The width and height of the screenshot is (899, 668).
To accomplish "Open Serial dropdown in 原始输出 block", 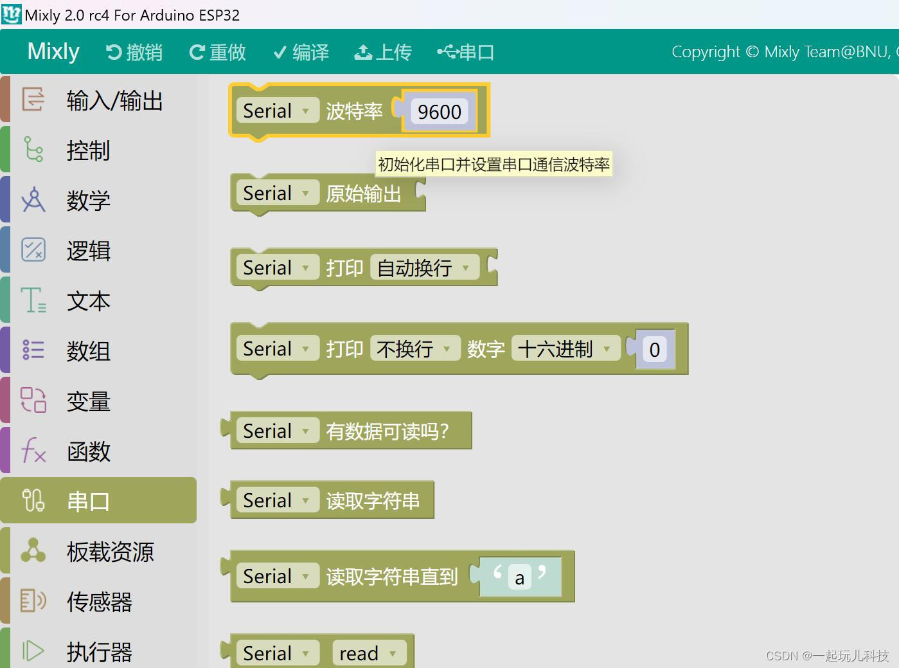I will click(278, 193).
